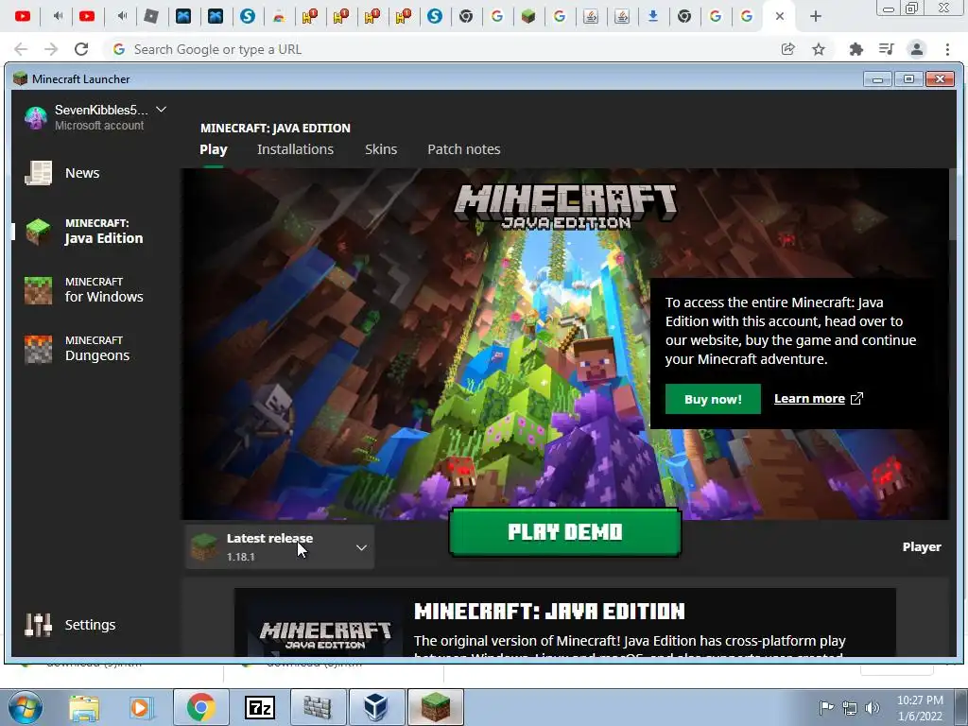Open the Windows Start menu
This screenshot has height=726, width=968.
[x=26, y=707]
